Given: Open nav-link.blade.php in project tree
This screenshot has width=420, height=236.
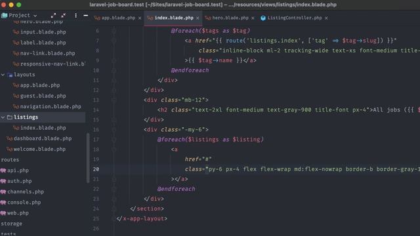Looking at the screenshot, I should [47, 53].
